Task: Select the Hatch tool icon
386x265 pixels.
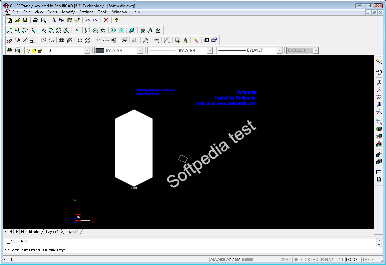Action: (143, 30)
